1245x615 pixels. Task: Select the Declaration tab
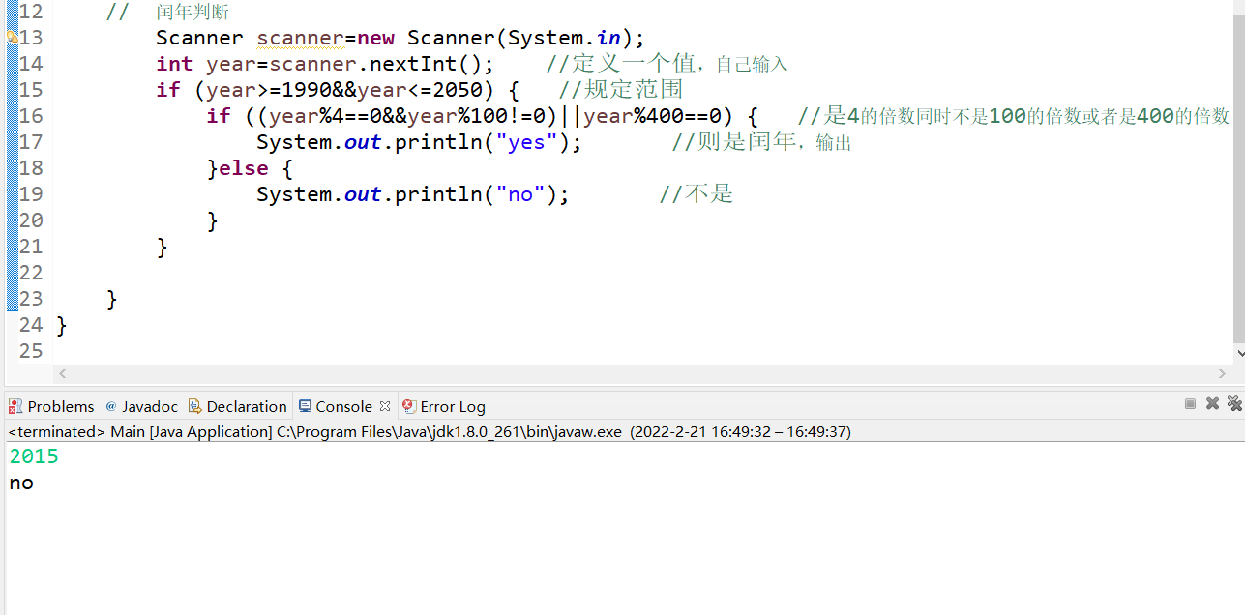pyautogui.click(x=246, y=406)
